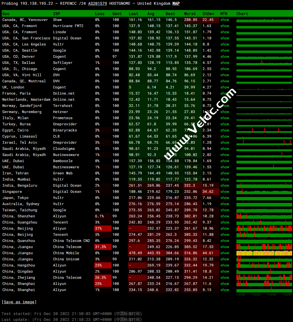Show MTR for Dallas Softlayer row
This screenshot has width=293, height=322.
(x=225, y=63)
